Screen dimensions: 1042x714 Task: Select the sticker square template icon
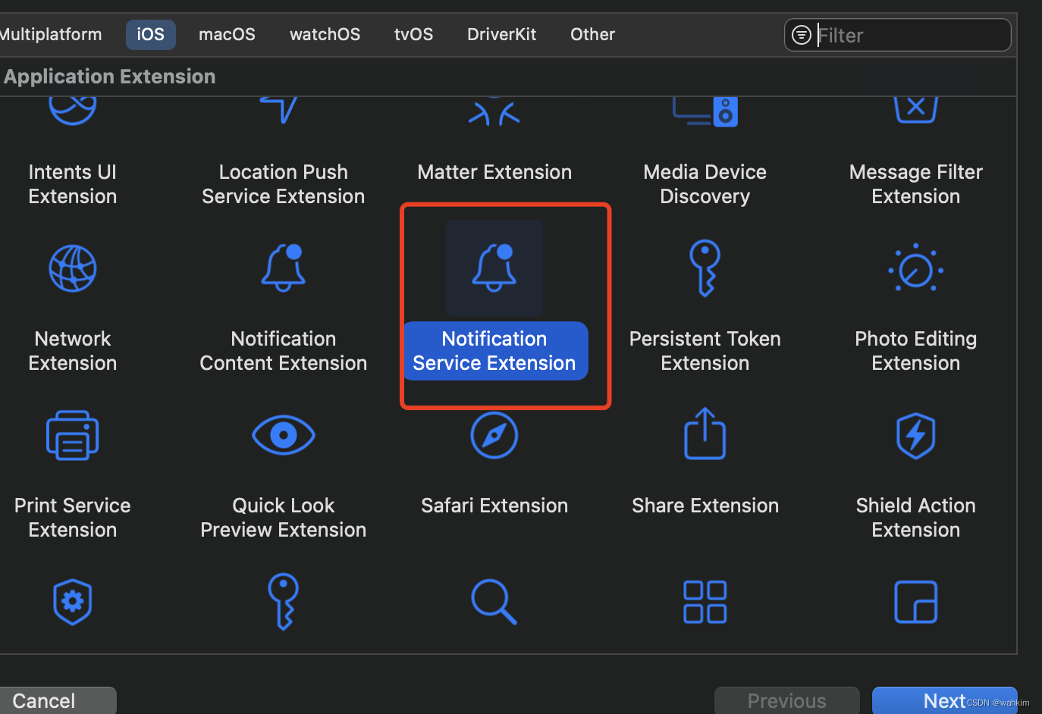(x=916, y=602)
